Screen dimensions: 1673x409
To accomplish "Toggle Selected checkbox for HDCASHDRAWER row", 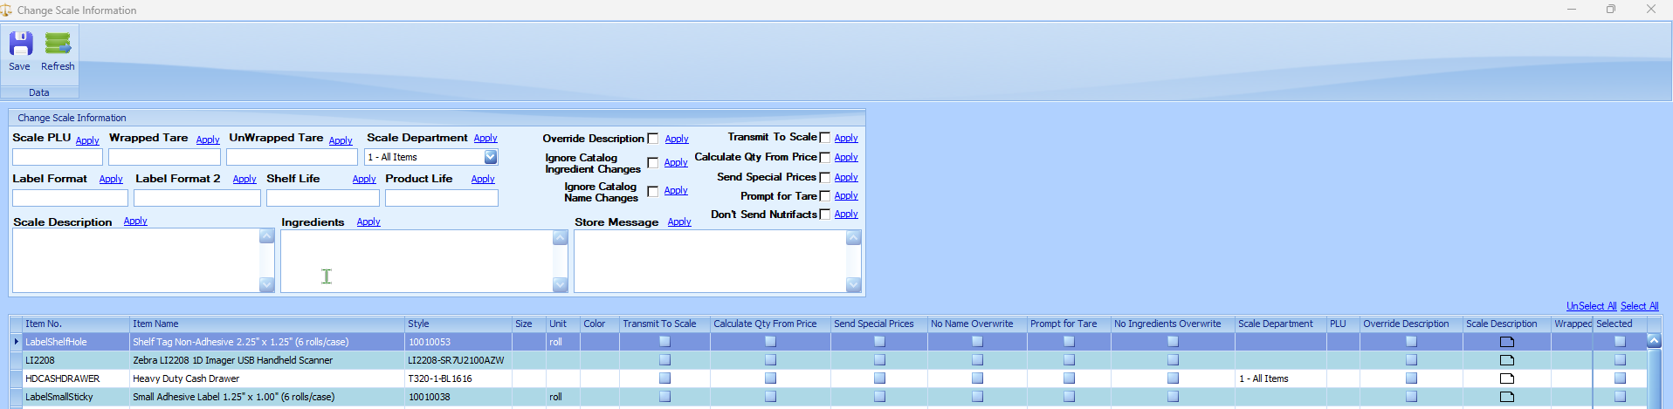I will click(1620, 378).
